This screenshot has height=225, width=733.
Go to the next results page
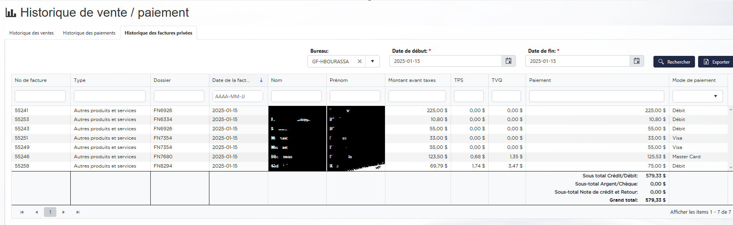tap(64, 212)
